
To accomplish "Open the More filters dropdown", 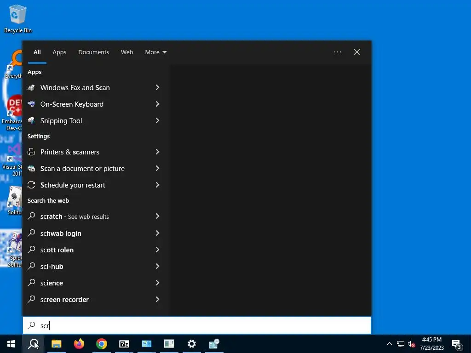I will pos(155,52).
